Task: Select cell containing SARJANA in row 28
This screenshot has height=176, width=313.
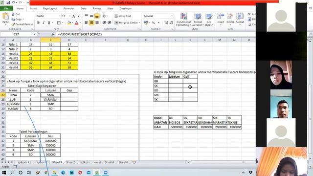Action: click(x=50, y=99)
